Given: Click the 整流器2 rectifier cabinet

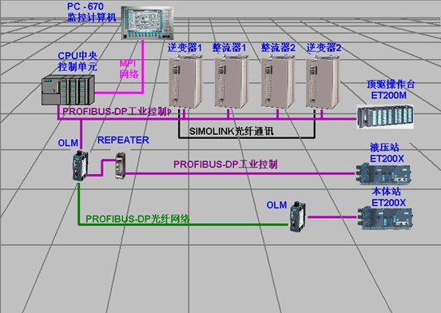Looking at the screenshot, I should 277,81.
